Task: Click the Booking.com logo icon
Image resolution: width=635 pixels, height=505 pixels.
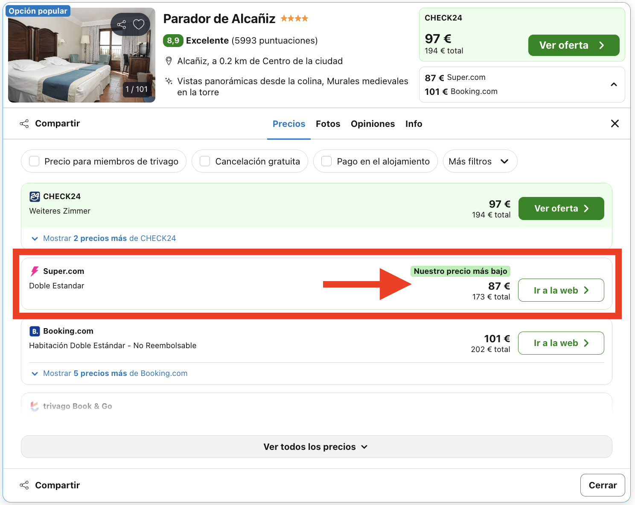Action: tap(35, 331)
